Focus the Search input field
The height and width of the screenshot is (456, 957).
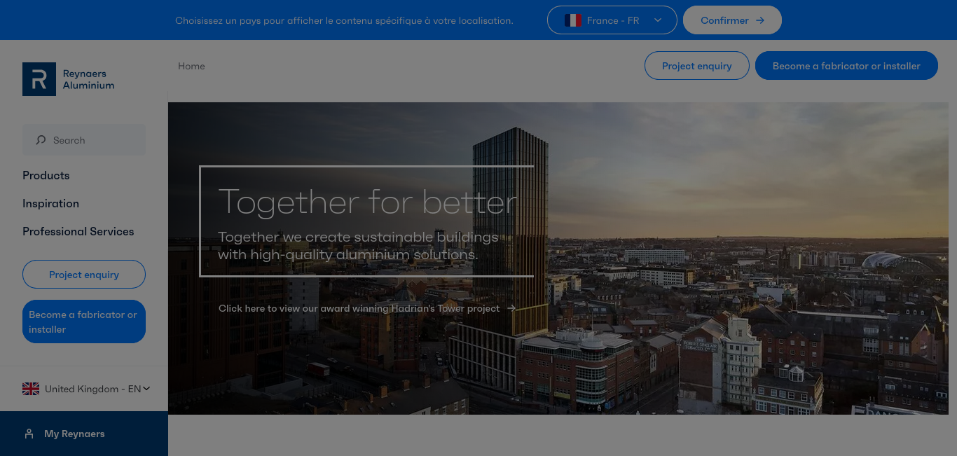click(84, 140)
